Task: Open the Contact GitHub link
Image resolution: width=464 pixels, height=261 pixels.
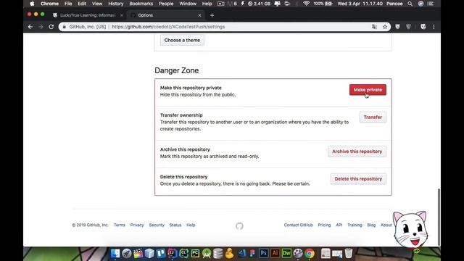Action: 298,225
